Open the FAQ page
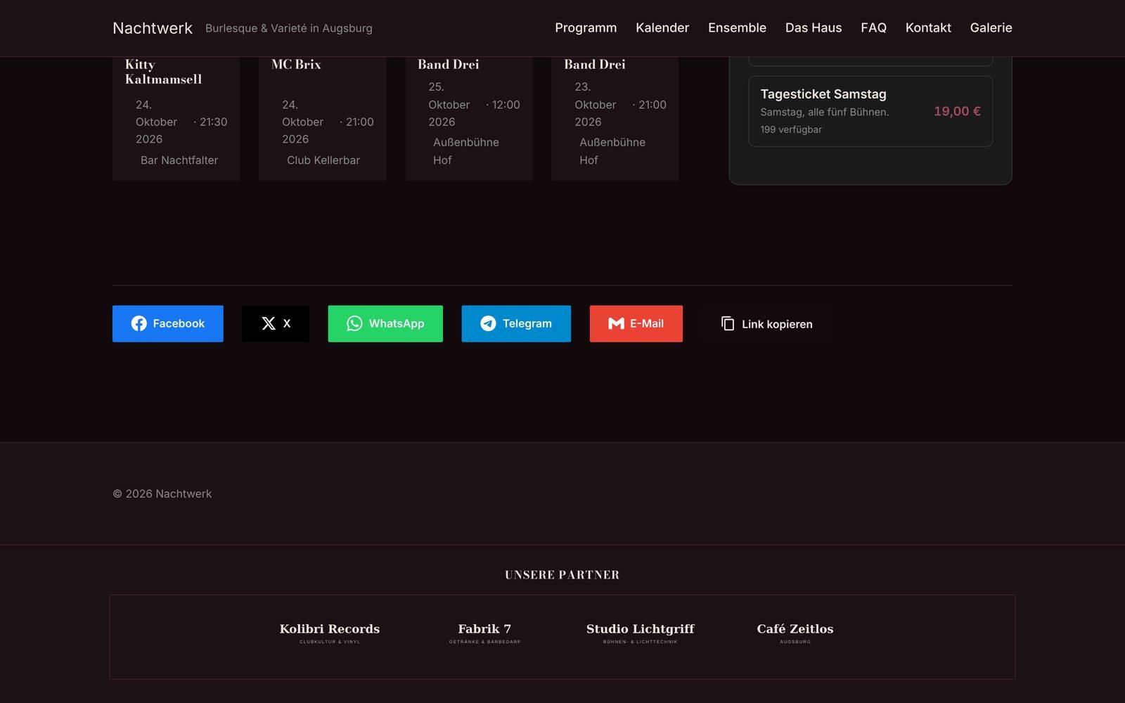 (873, 28)
